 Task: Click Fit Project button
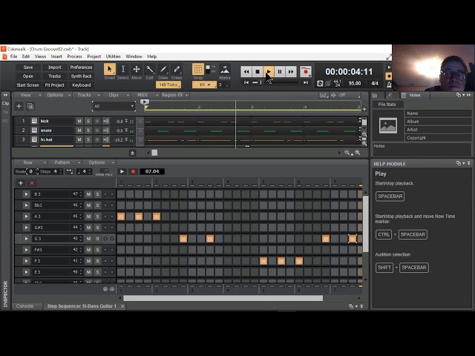54,85
